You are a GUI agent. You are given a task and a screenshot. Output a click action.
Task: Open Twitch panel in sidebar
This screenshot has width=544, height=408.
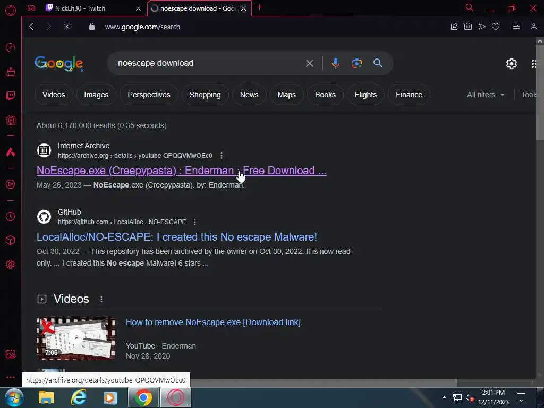[x=11, y=96]
